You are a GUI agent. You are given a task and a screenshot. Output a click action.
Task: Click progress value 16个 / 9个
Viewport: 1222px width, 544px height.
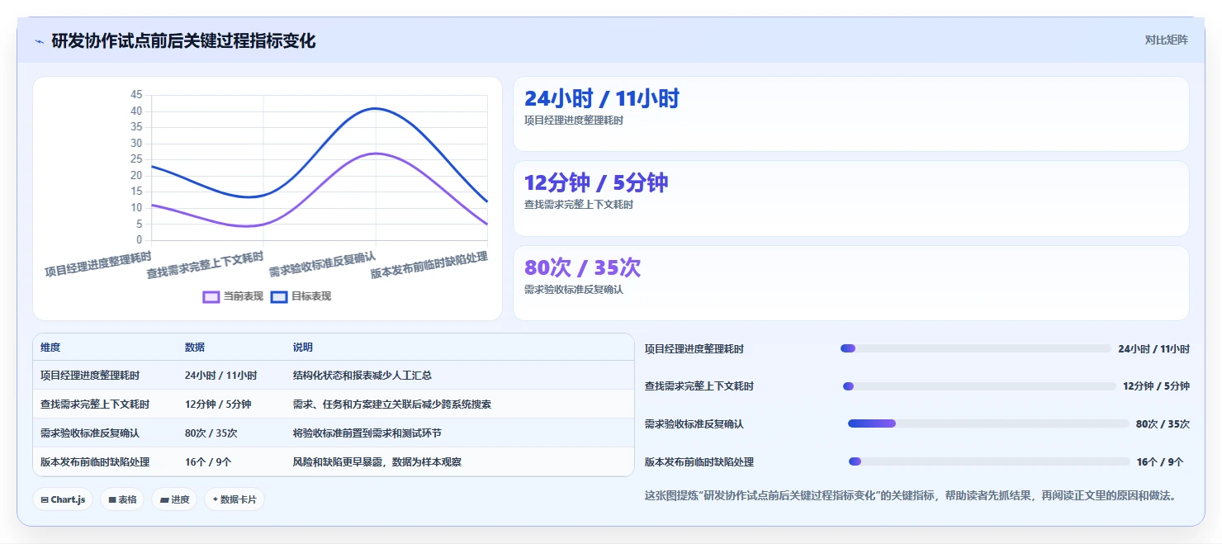[x=1160, y=462]
